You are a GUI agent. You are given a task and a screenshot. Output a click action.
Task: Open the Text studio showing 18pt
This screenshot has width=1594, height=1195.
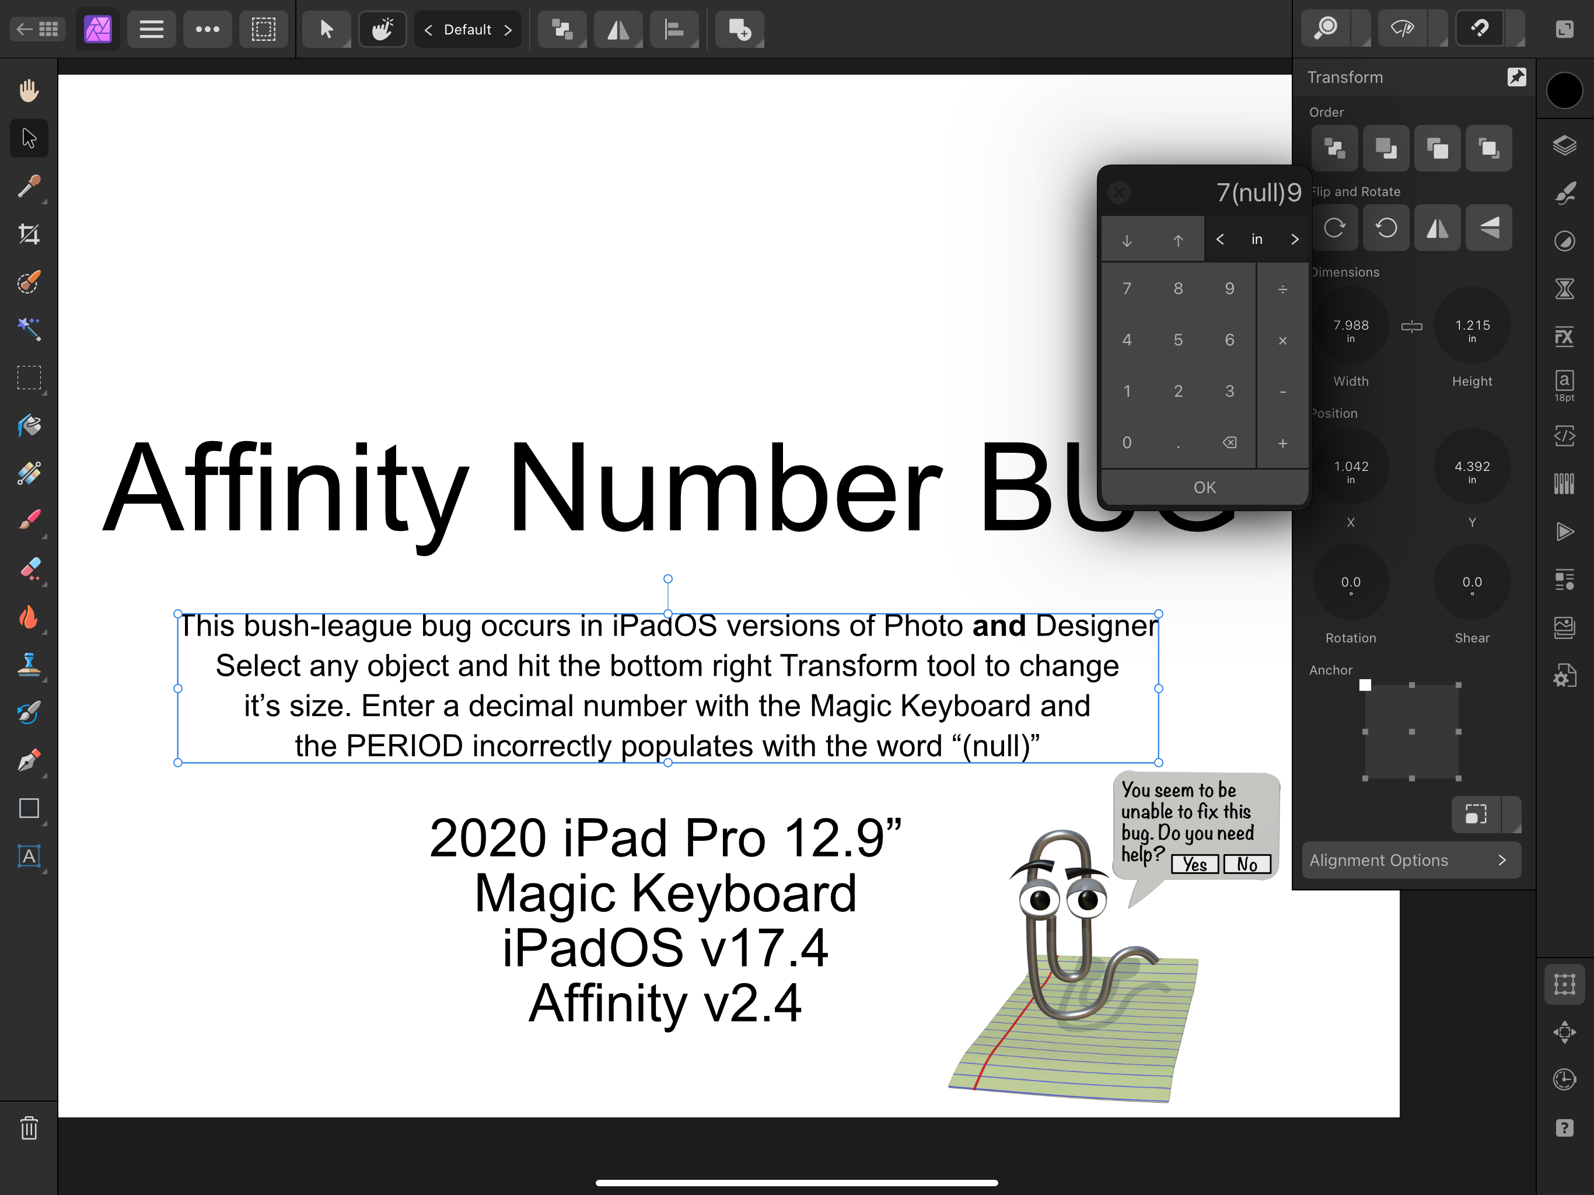point(1564,386)
